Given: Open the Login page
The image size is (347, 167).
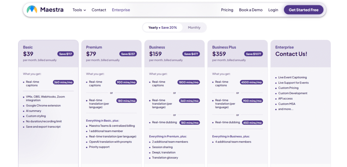Looking at the screenshot, I should [x=273, y=10].
